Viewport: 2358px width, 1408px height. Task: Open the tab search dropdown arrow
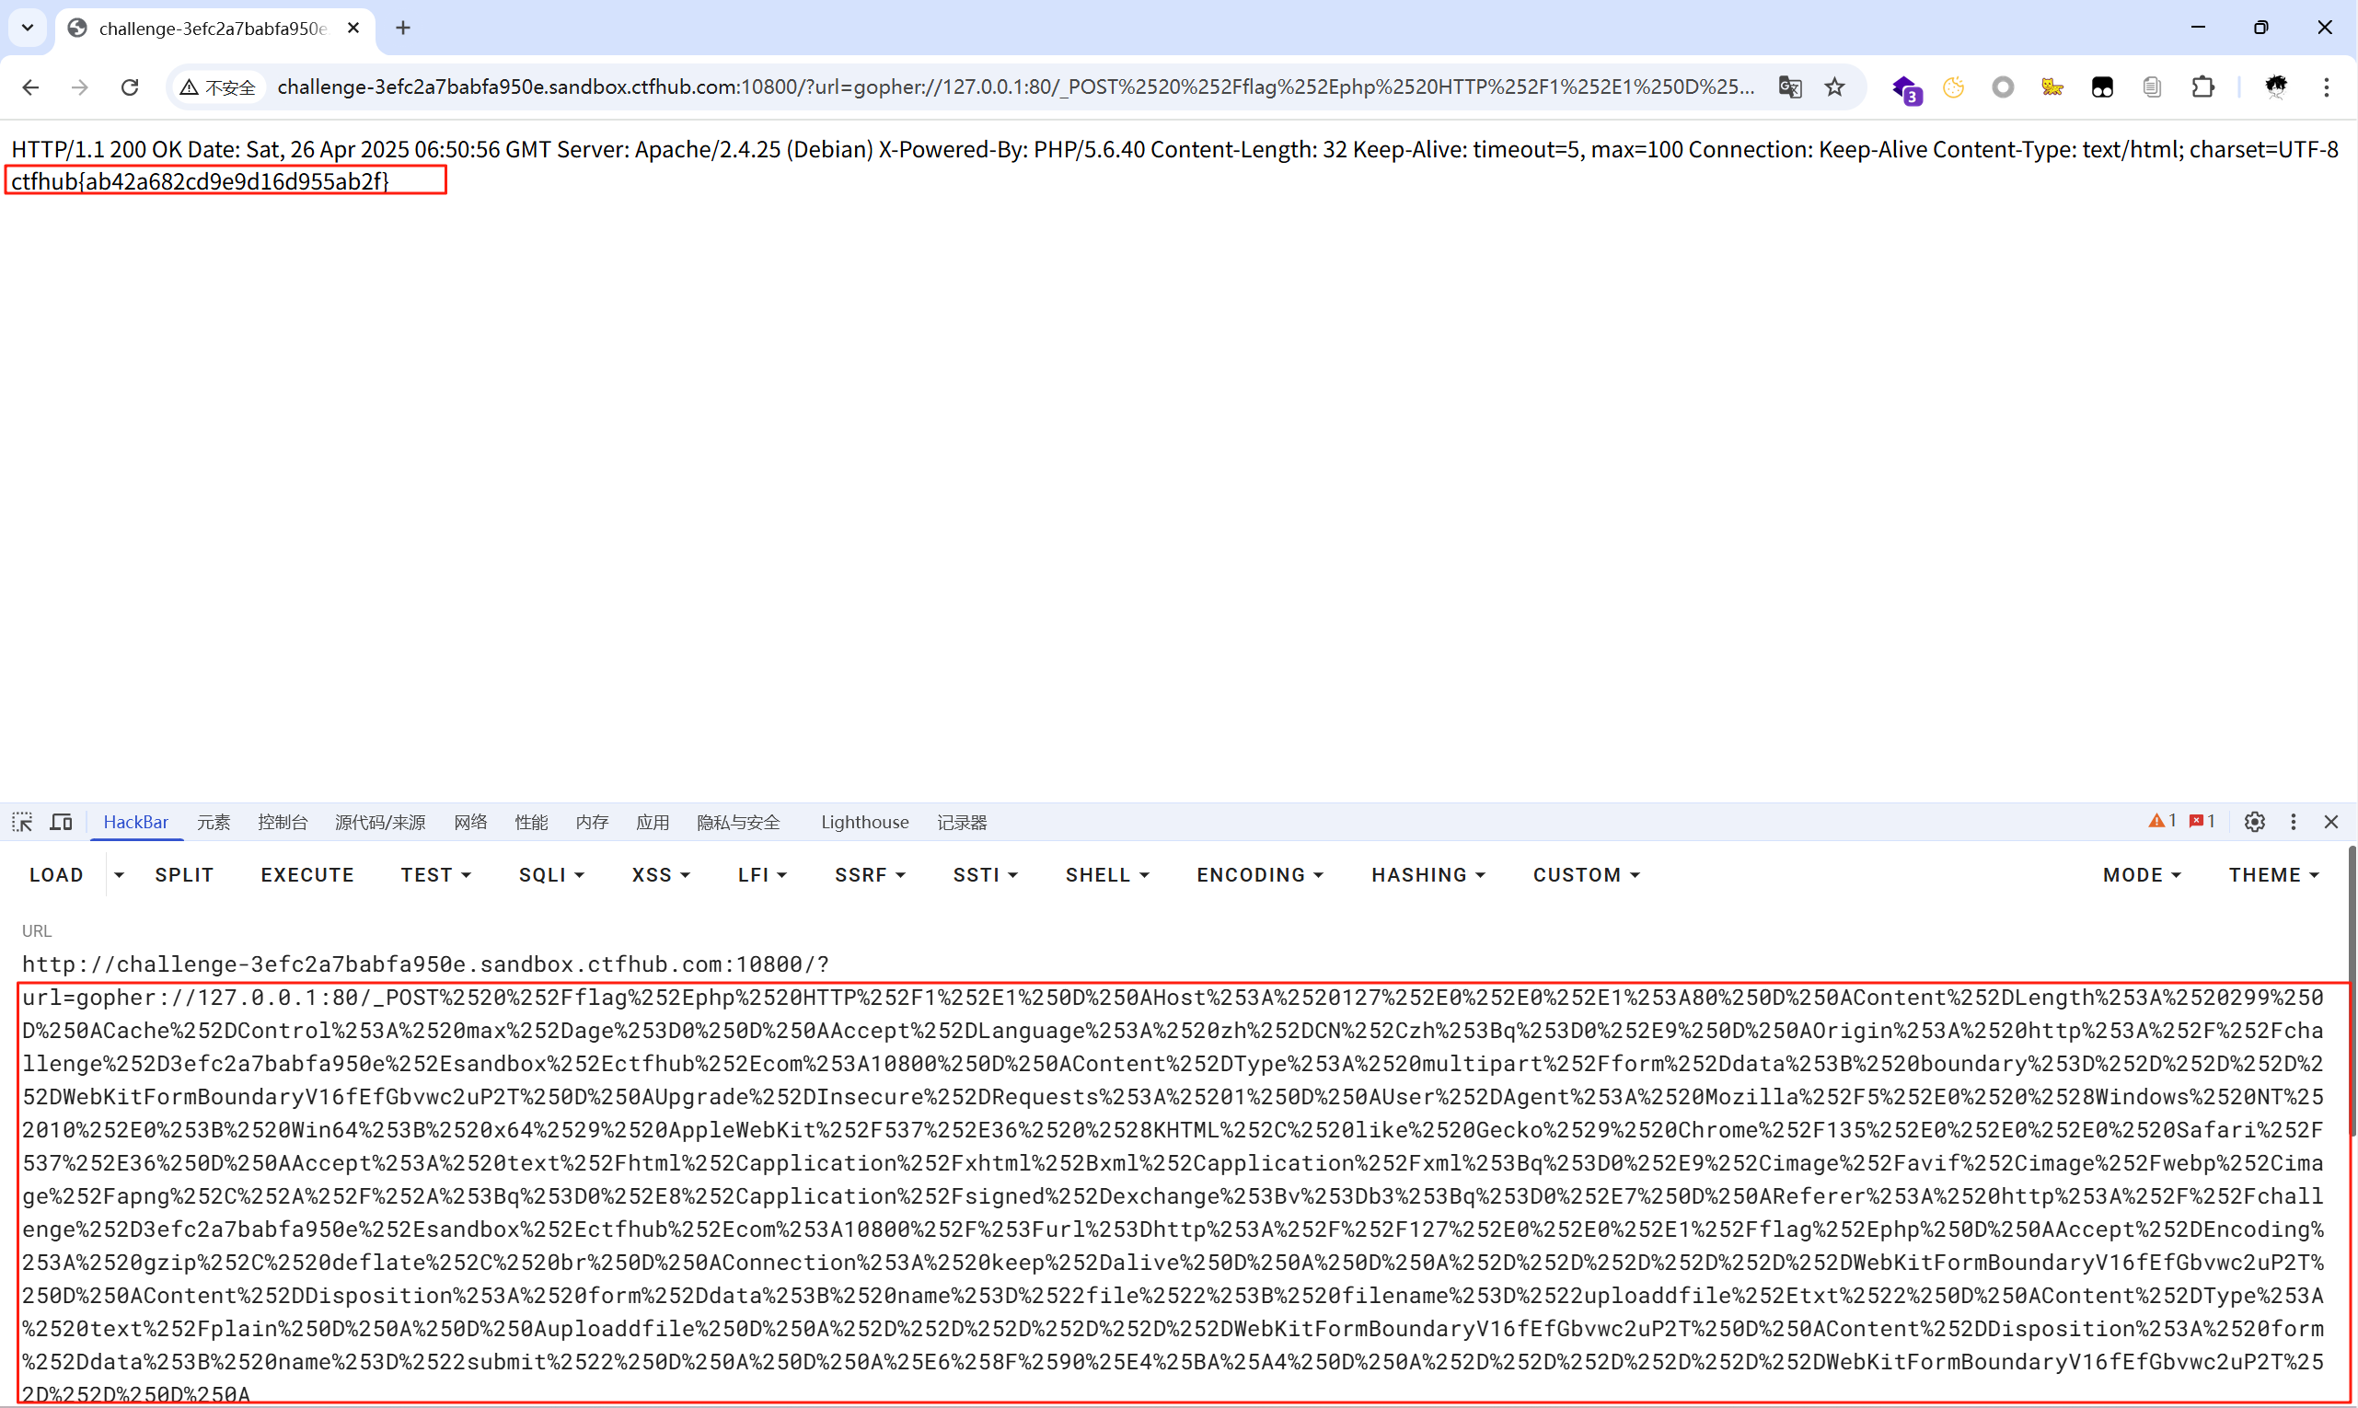(28, 28)
